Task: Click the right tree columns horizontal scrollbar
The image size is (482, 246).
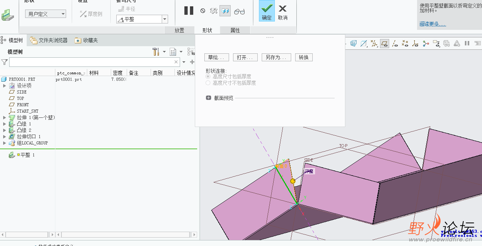Action: click(x=126, y=234)
